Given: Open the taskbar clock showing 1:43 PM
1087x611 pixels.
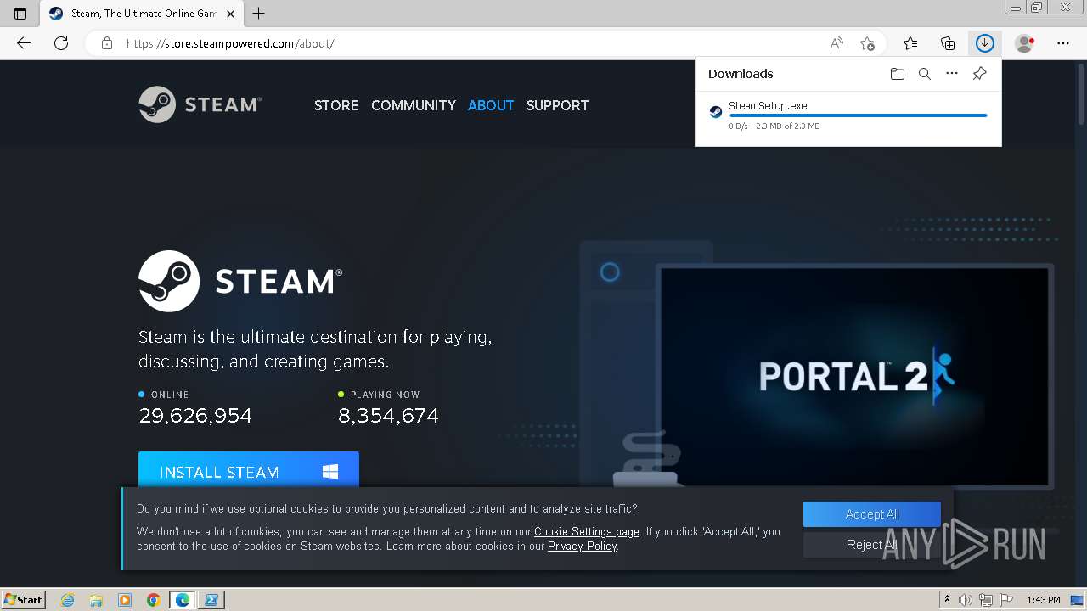Looking at the screenshot, I should click(1043, 600).
